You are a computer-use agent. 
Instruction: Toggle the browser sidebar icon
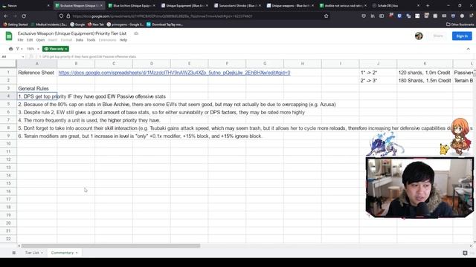pos(382,16)
